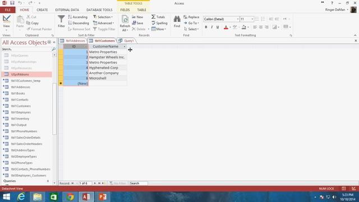359x202 pixels.
Task: Open the Windows Start button
Action: [6, 197]
